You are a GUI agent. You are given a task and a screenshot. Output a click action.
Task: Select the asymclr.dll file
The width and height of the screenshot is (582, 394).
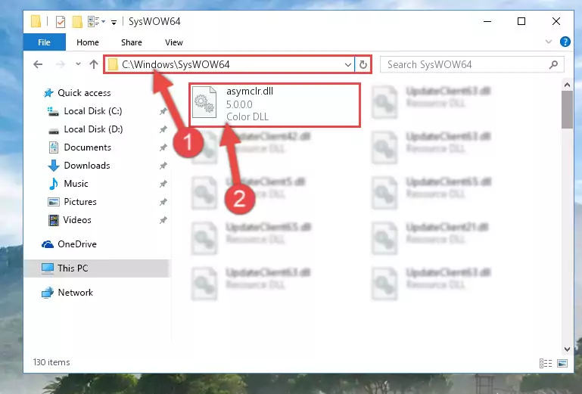[x=275, y=105]
